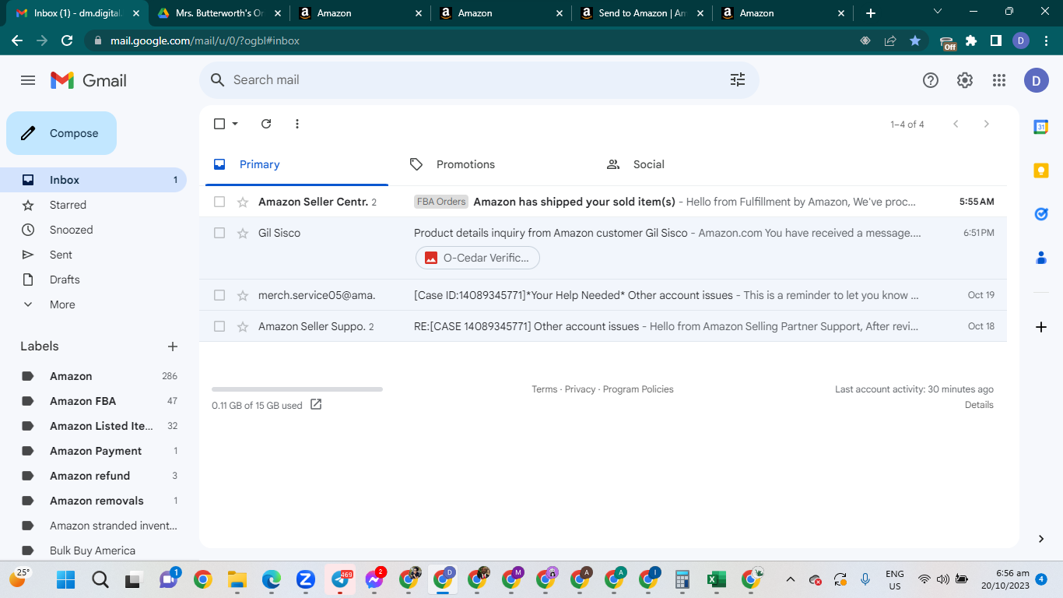The width and height of the screenshot is (1063, 598).
Task: Open the Program Policies link
Action: point(638,389)
